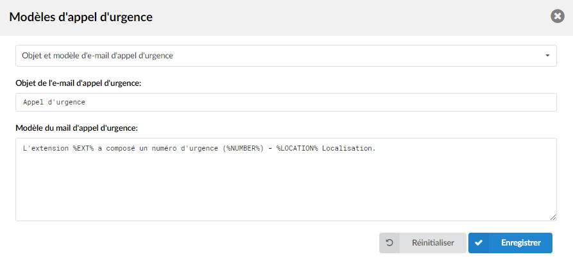The image size is (573, 259).
Task: Reset the template with Réinitialiser
Action: (422, 243)
